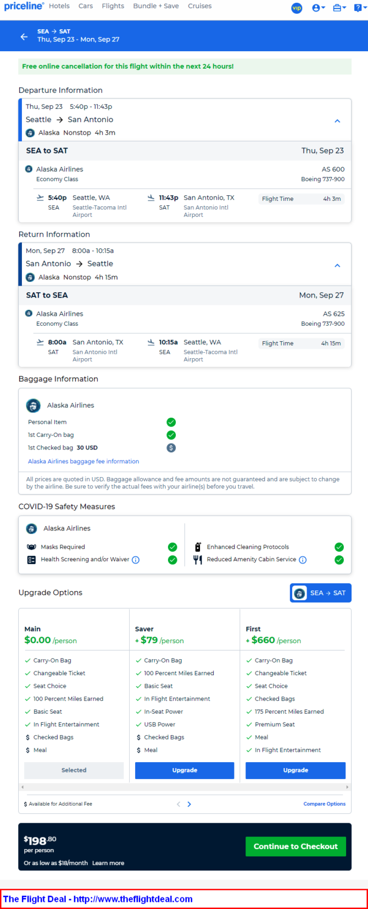The width and height of the screenshot is (368, 909).
Task: Click Health Screening info icon
Action: point(136,560)
